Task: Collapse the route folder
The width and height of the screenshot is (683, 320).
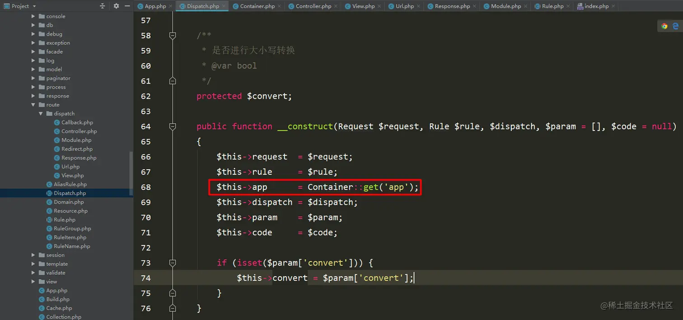Action: pyautogui.click(x=33, y=105)
